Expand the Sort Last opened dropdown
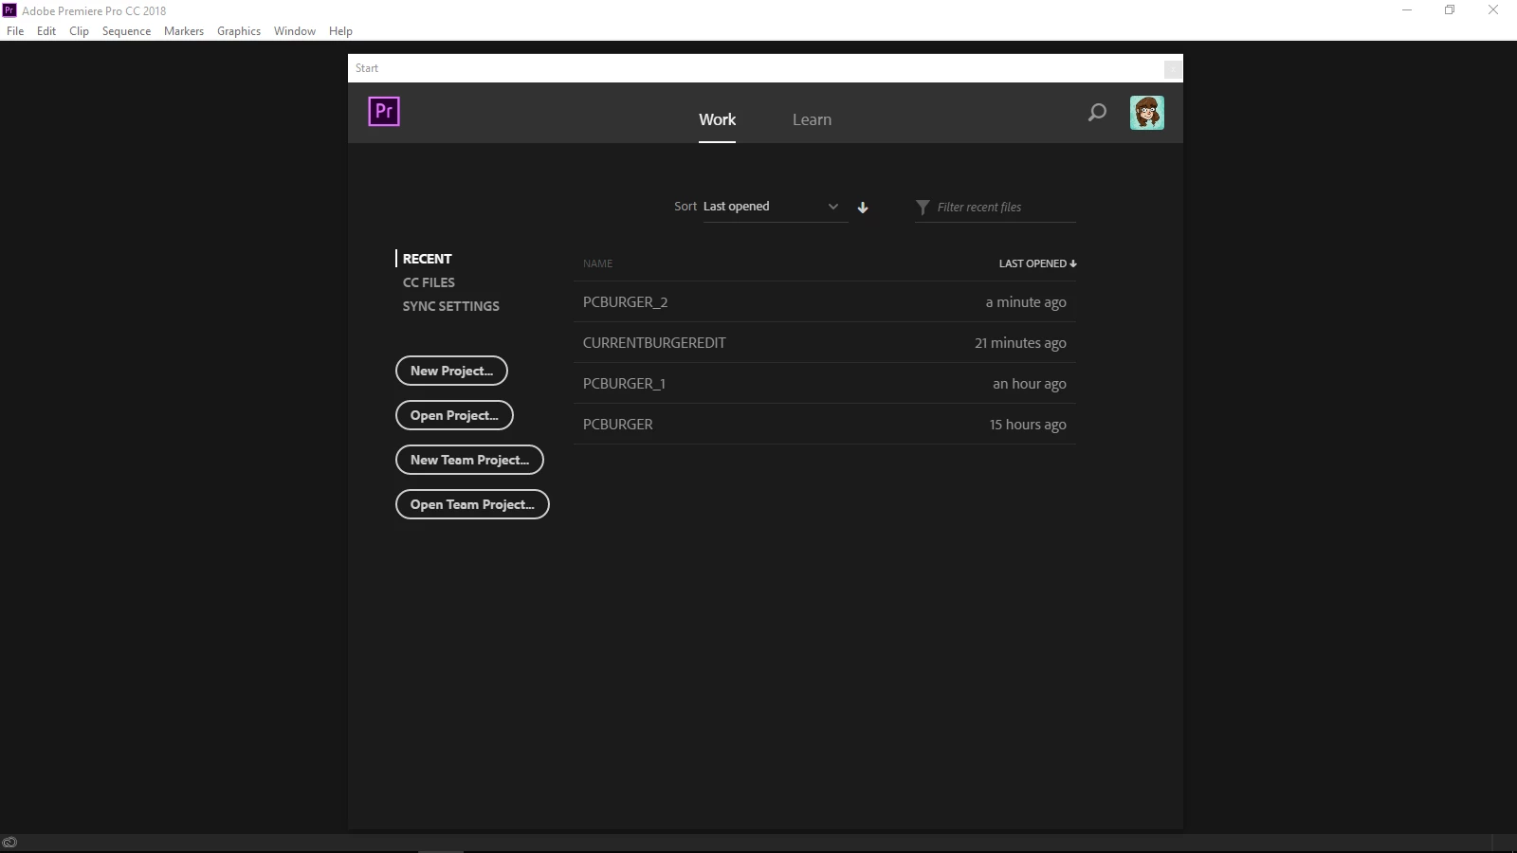The width and height of the screenshot is (1517, 853). (x=775, y=207)
